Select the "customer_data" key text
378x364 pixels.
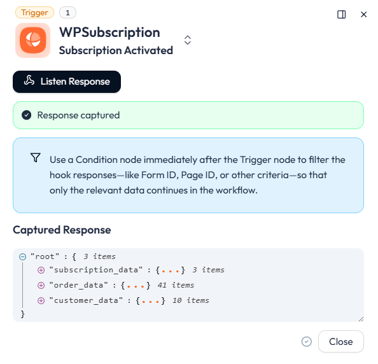tap(86, 300)
